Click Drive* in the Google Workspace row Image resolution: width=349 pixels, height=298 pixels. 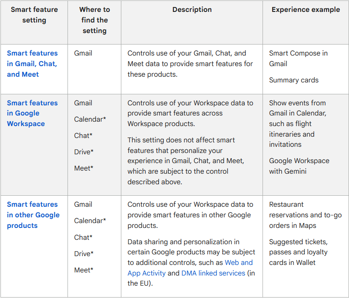tap(84, 152)
